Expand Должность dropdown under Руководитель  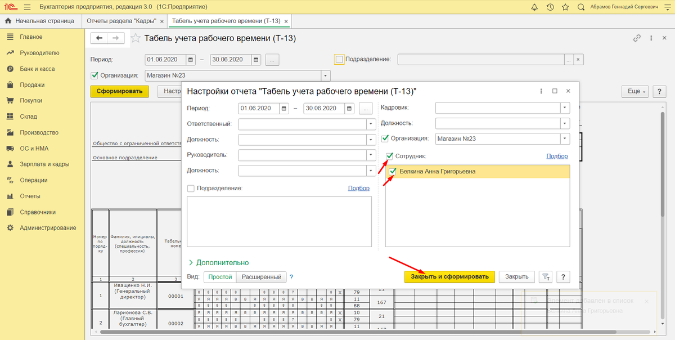[371, 170]
